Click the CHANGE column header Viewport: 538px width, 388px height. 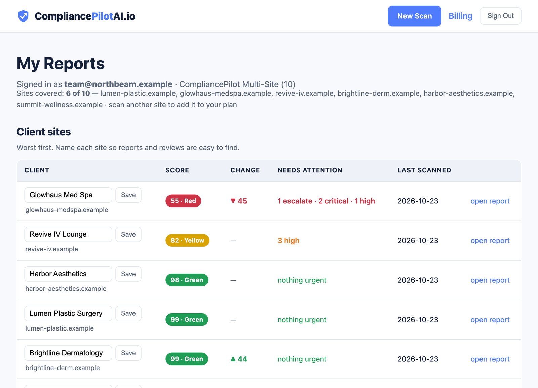(245, 170)
